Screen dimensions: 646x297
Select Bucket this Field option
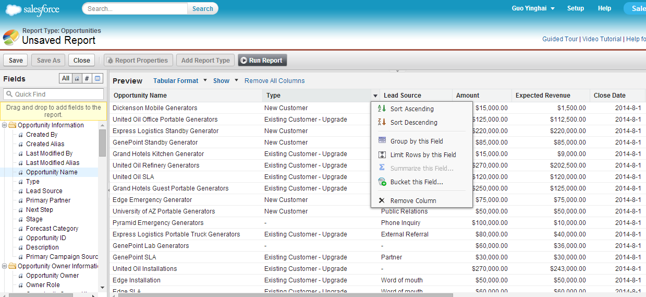coord(417,182)
